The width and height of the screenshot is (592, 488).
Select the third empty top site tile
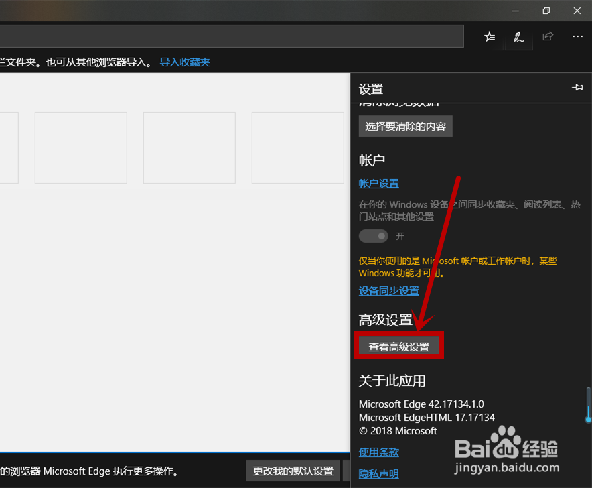pyautogui.click(x=189, y=147)
